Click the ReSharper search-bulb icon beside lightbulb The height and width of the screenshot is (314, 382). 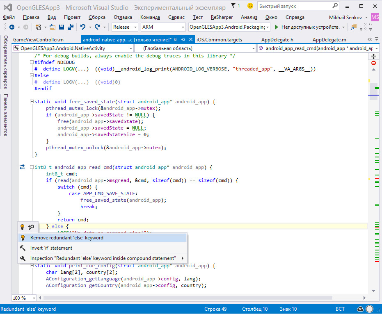click(x=32, y=227)
